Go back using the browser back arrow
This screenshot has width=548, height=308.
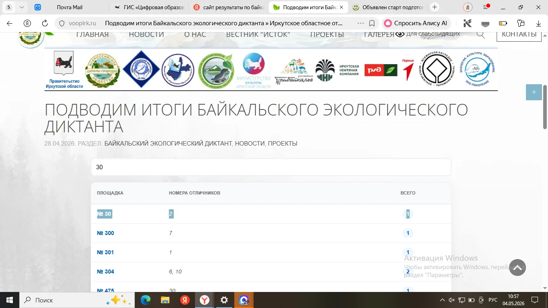coord(10,23)
